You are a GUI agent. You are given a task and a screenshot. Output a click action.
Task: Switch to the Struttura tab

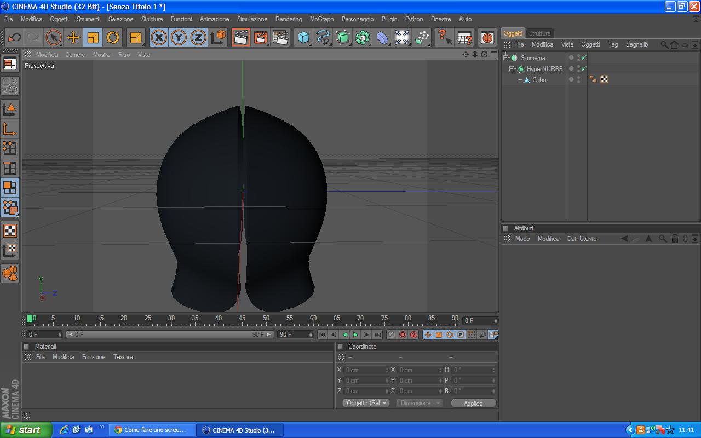click(539, 33)
